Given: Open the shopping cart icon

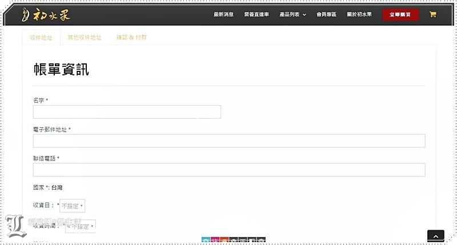Looking at the screenshot, I should [x=432, y=14].
